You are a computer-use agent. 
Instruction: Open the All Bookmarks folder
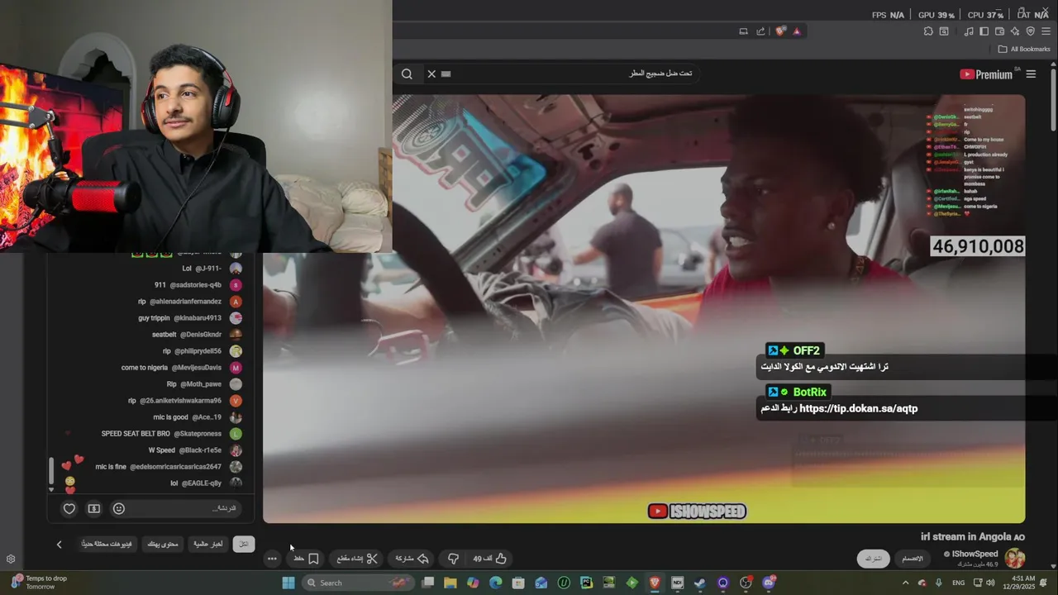point(1024,49)
